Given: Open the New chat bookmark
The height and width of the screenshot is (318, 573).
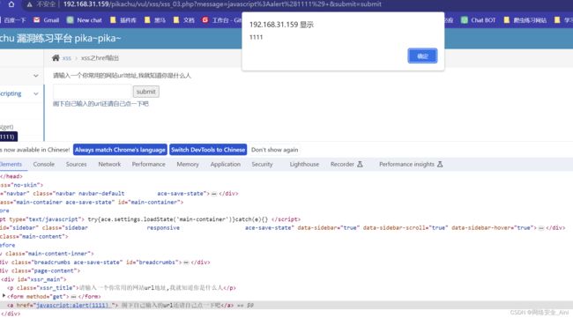Looking at the screenshot, I should pos(84,20).
